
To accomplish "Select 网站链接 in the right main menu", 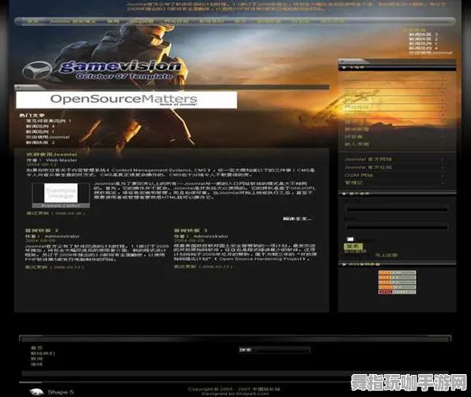I will (x=356, y=107).
